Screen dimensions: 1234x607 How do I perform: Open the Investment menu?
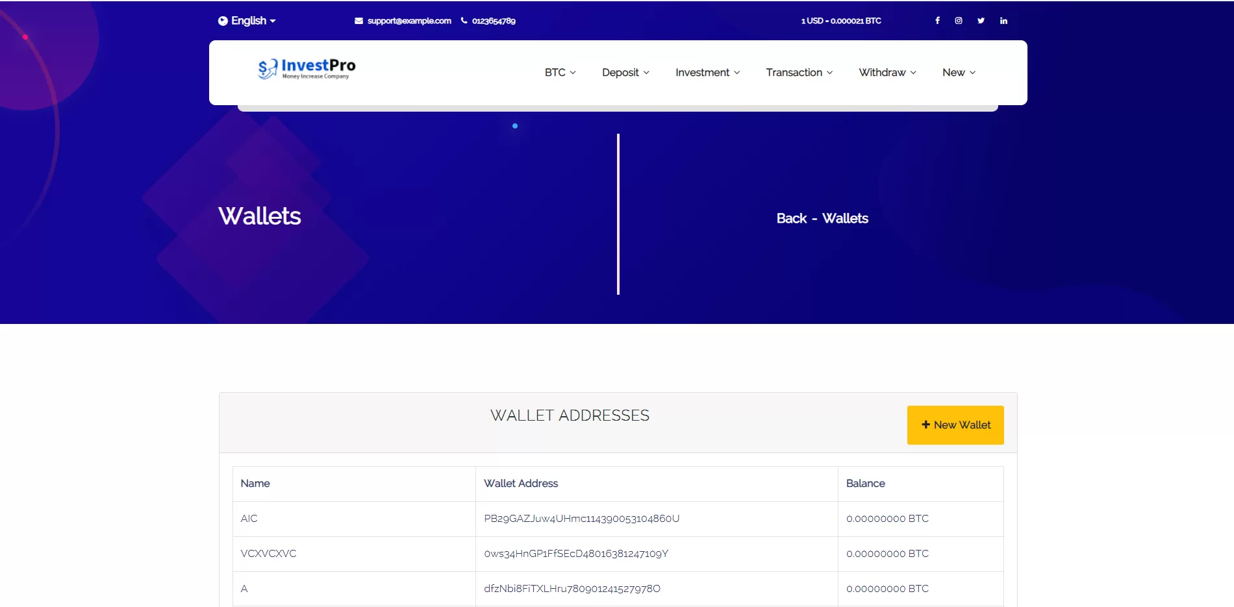[x=707, y=73]
